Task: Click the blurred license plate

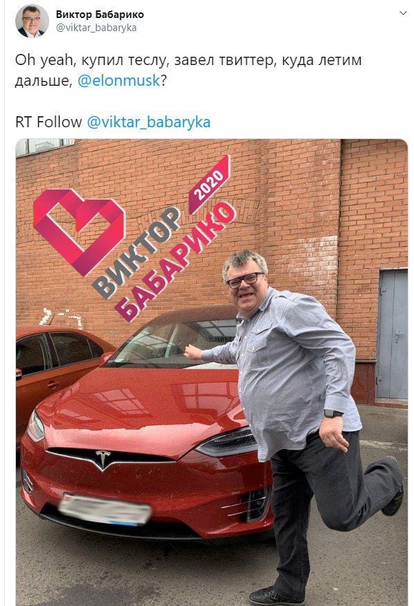Action: (105, 509)
